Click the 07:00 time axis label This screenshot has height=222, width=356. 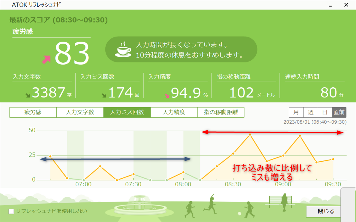click(x=84, y=184)
